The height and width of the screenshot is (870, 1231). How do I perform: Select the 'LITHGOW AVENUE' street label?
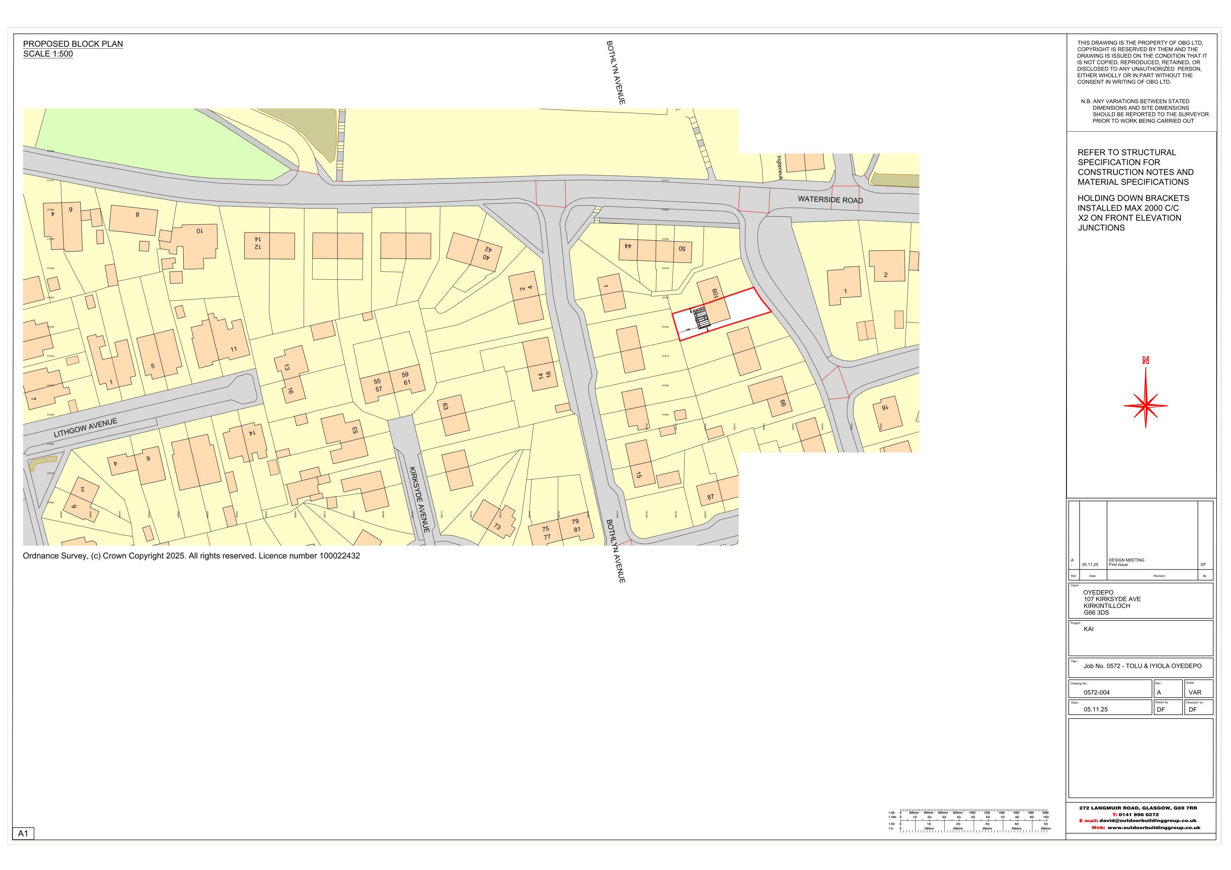[x=85, y=427]
